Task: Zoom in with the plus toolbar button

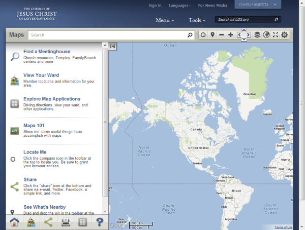Action: coord(230,35)
